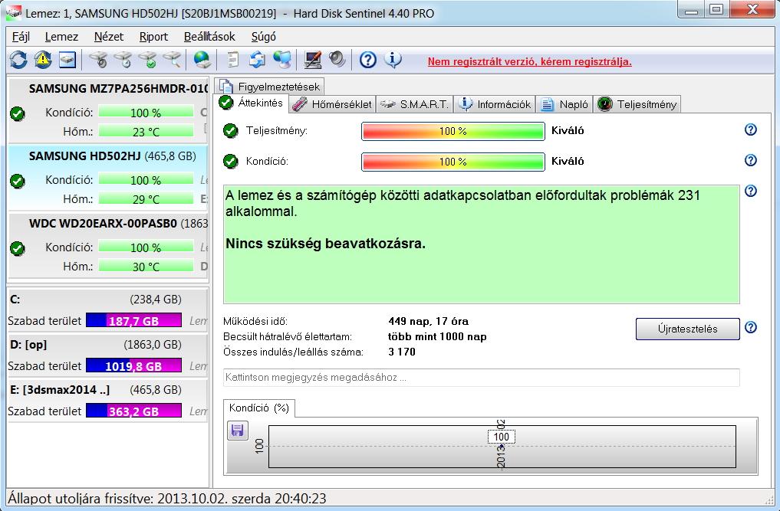Click the Állapot utoljára frissítve status bar text

(167, 499)
